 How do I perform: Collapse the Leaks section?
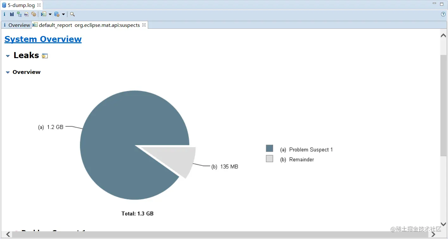point(8,56)
